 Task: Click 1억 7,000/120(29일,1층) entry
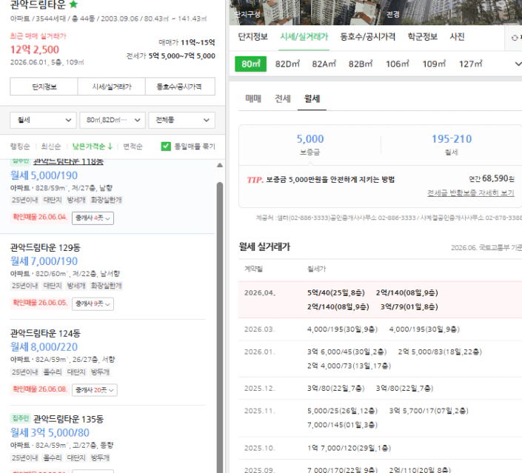click(349, 448)
